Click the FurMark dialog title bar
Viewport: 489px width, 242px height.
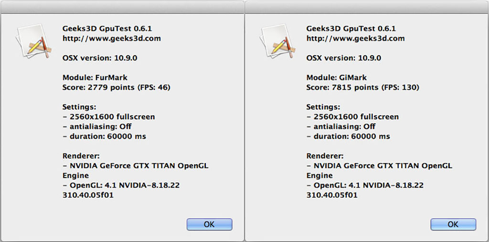tap(122, 7)
